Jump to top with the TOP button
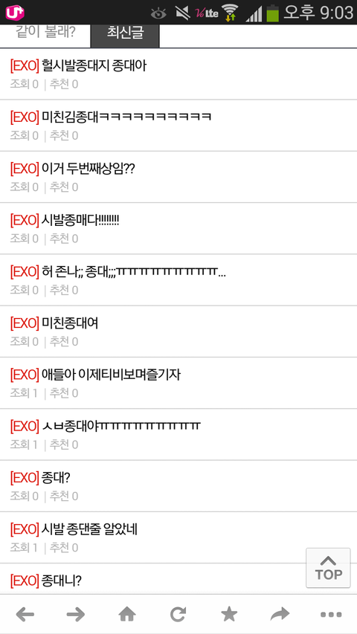 coord(328,568)
